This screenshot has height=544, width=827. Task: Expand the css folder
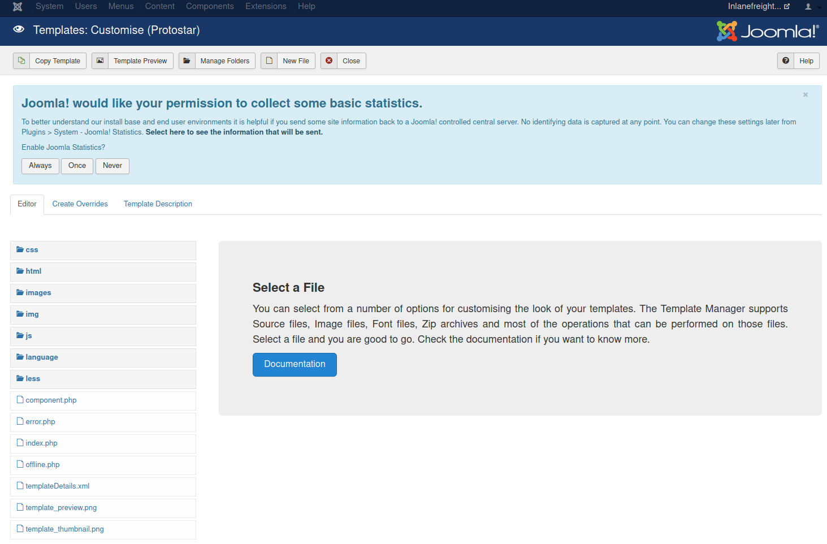(32, 250)
